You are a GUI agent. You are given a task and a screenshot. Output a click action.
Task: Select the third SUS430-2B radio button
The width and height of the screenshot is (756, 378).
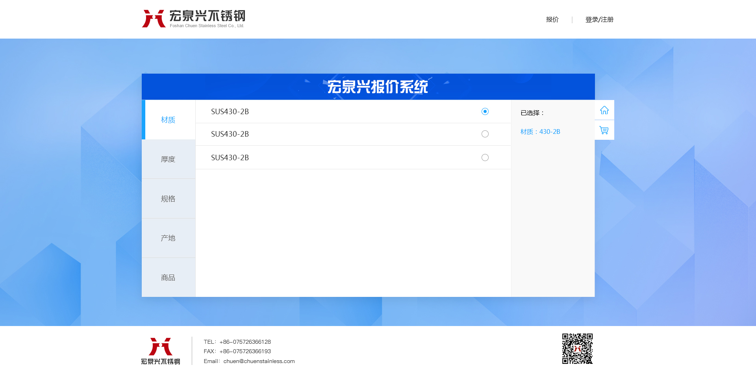point(485,157)
